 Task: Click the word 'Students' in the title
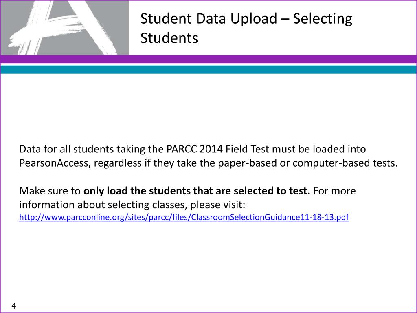coord(169,38)
